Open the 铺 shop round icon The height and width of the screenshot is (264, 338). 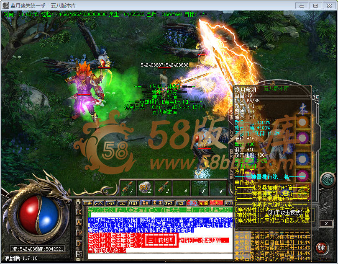pos(321,248)
